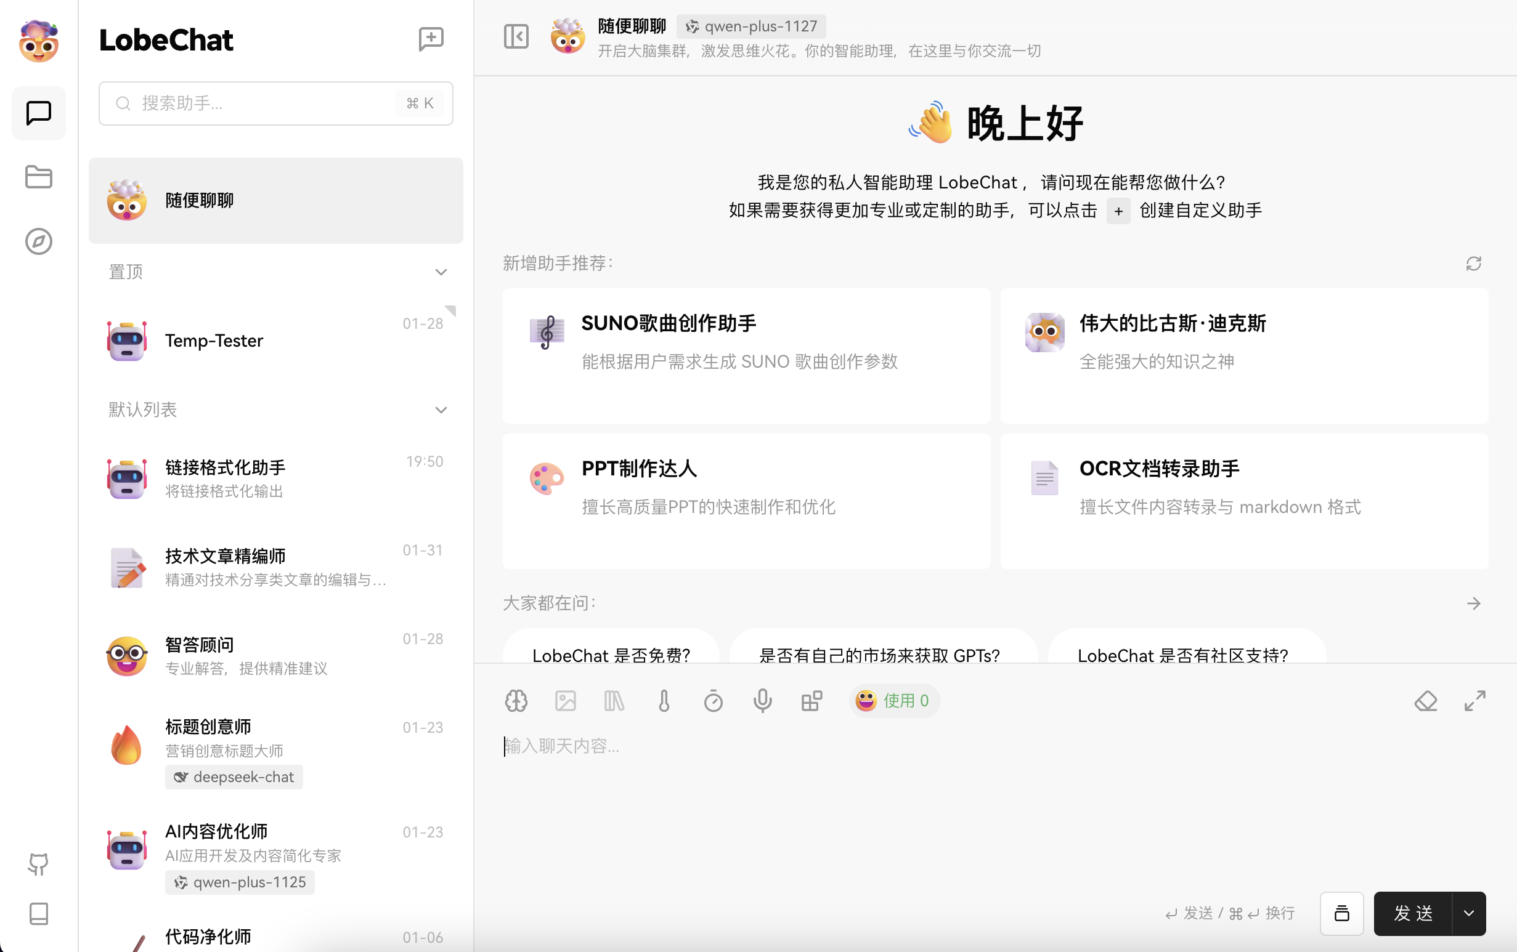Open the temperature setting thermometer icon

[x=664, y=700]
